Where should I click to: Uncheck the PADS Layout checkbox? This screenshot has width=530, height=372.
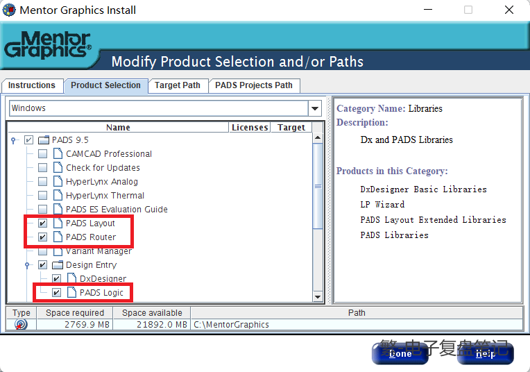pos(42,223)
